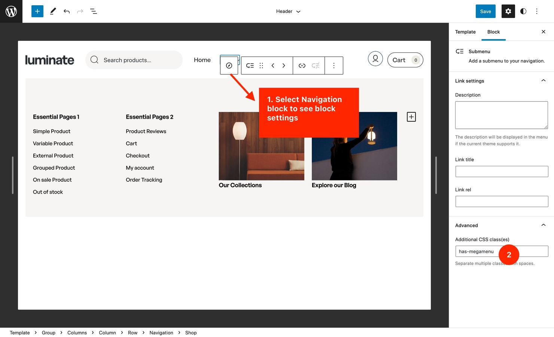Select the Tools pencil icon
The height and width of the screenshot is (337, 554).
[53, 11]
